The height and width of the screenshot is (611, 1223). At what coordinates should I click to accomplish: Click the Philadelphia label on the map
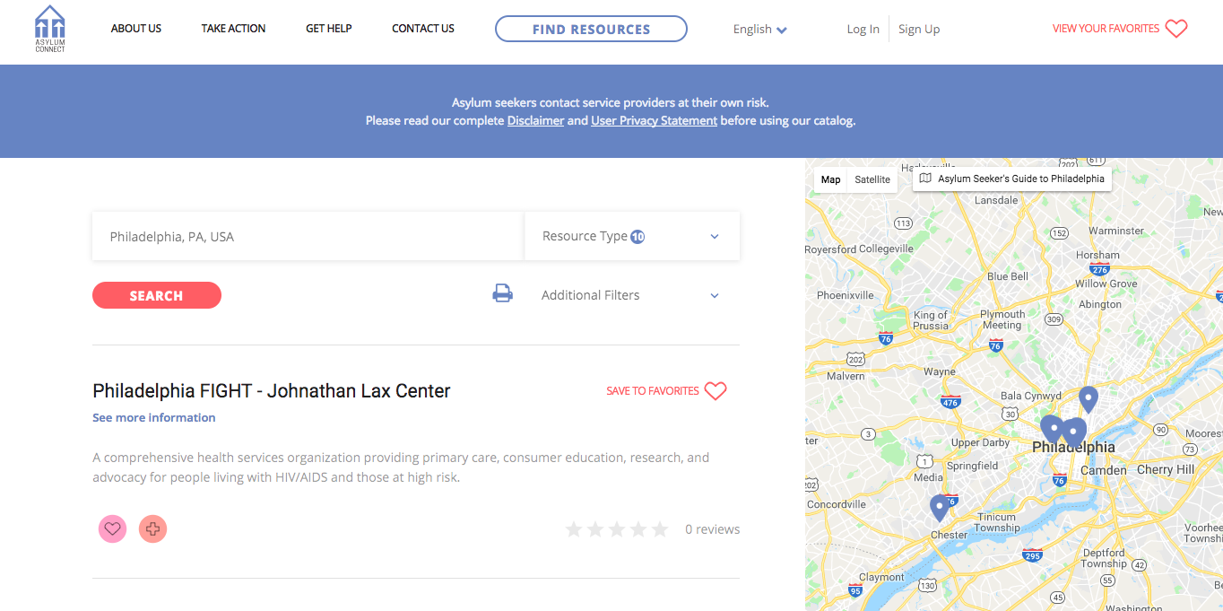1074,448
